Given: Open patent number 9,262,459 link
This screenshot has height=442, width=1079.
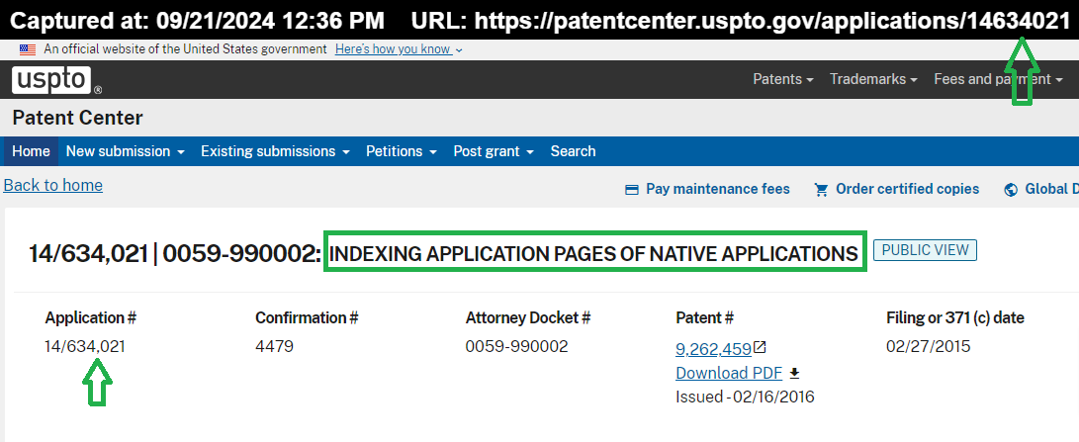Looking at the screenshot, I should 714,349.
